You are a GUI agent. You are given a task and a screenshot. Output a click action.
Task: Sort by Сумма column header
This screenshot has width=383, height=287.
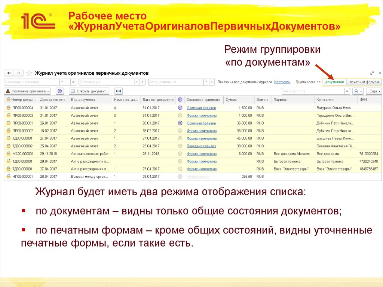coord(239,100)
